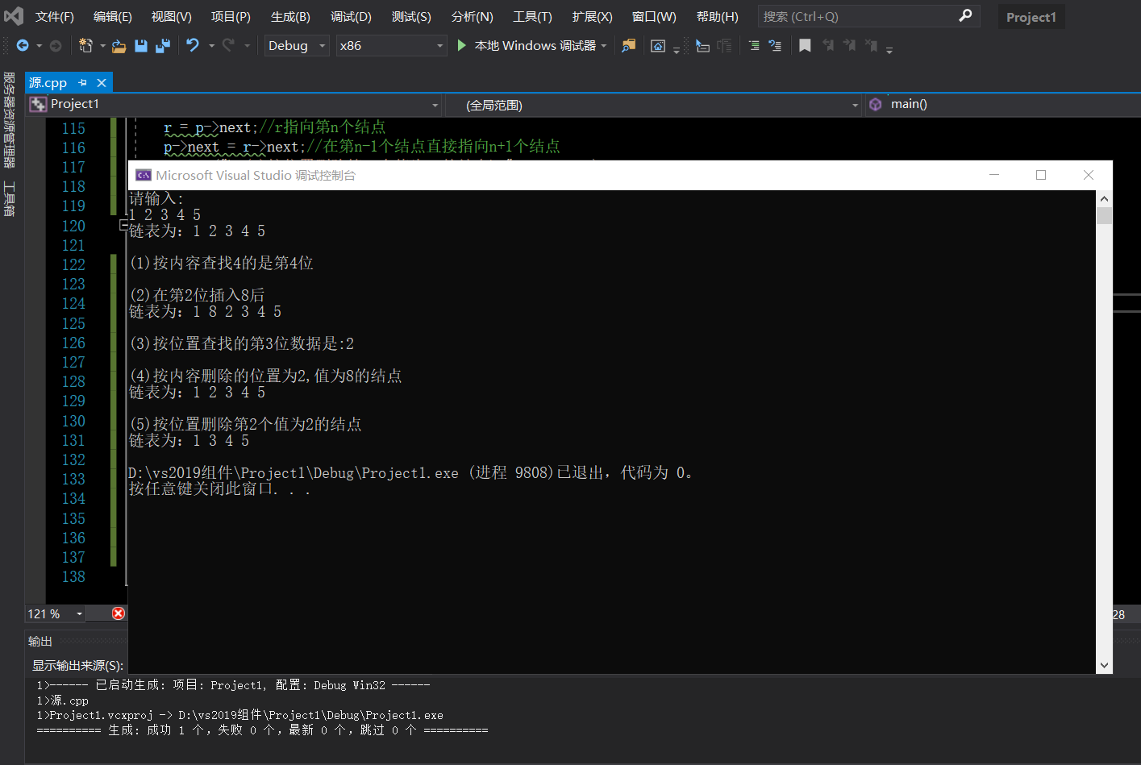Go to previous bookmark icon
The image size is (1141, 765).
[x=828, y=46]
